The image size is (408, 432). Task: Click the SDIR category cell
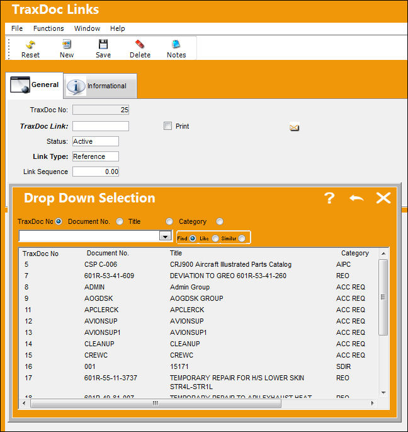coord(343,366)
